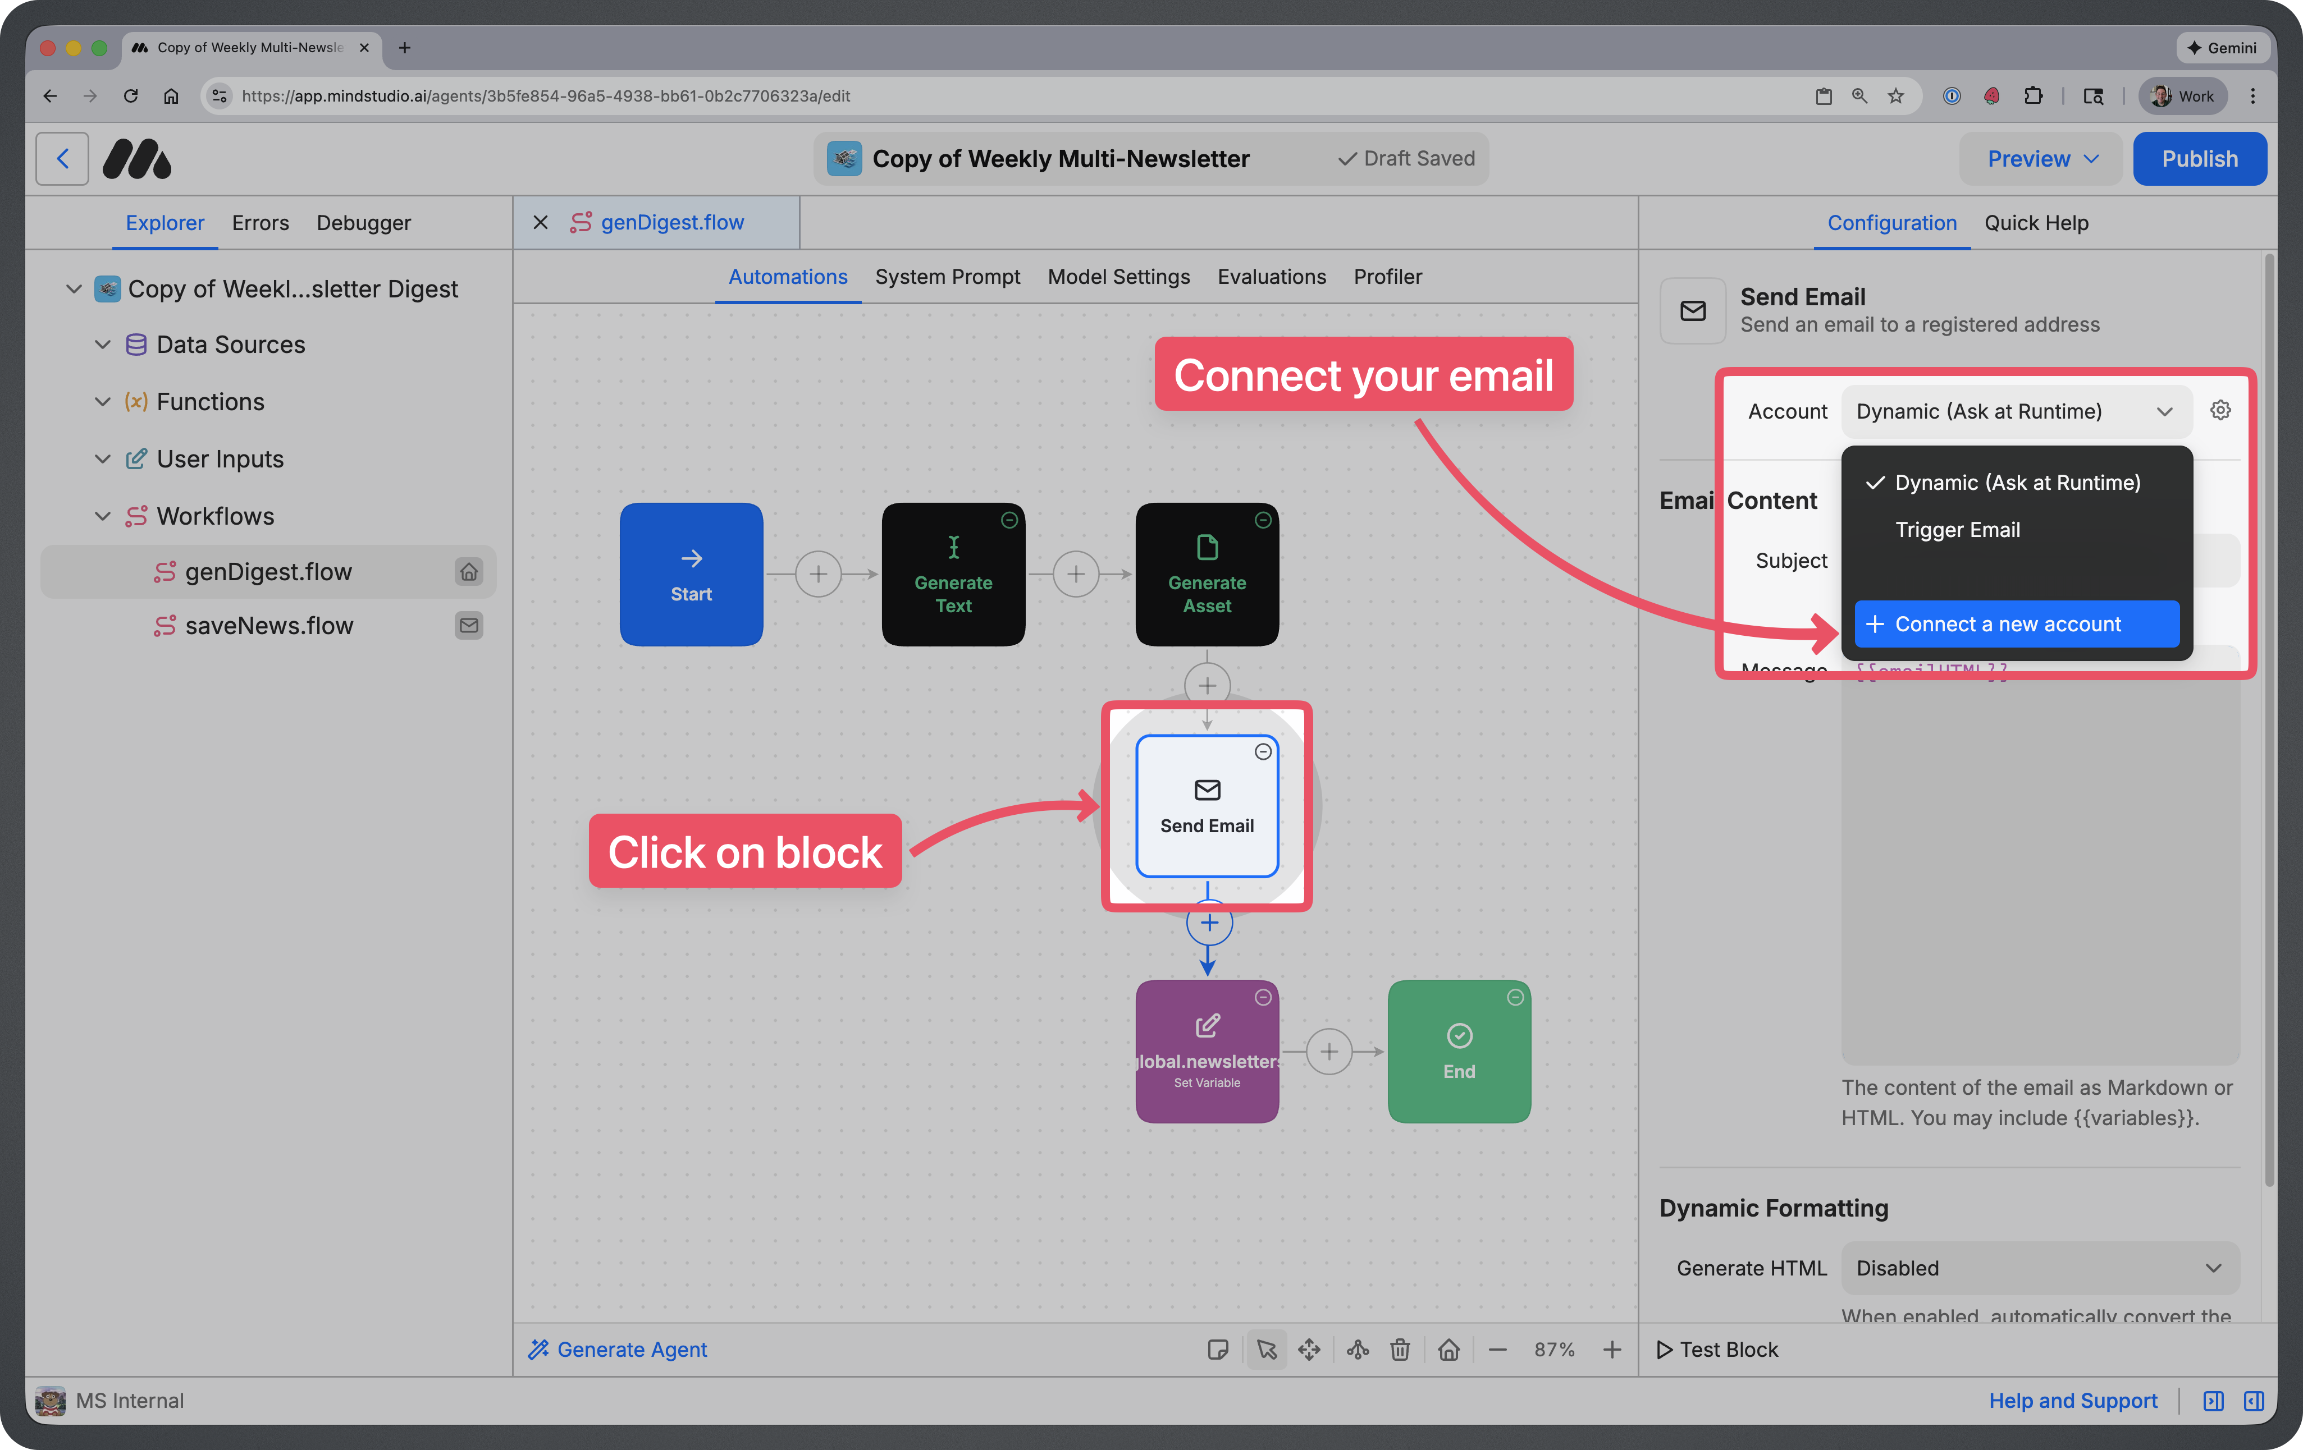Viewport: 2303px width, 1450px height.
Task: Click Help and Support link
Action: coord(2073,1400)
